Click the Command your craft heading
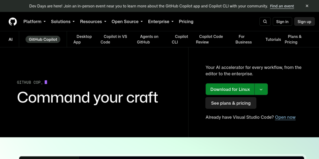The height and width of the screenshot is (159, 319). (87, 98)
